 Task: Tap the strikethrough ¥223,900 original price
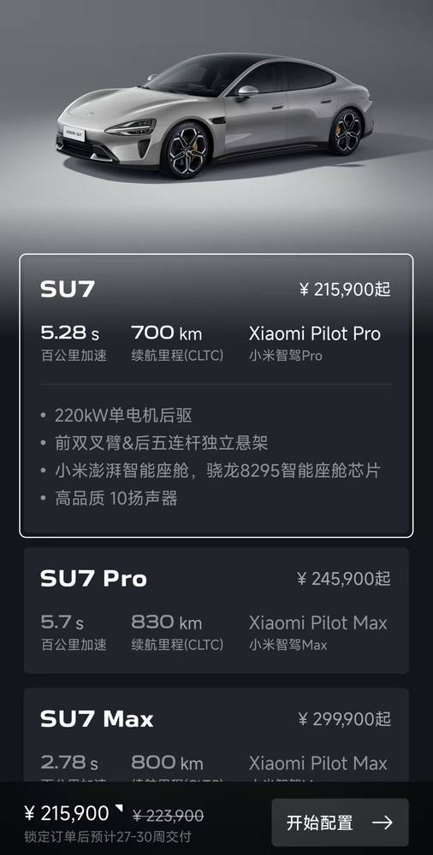tap(169, 817)
